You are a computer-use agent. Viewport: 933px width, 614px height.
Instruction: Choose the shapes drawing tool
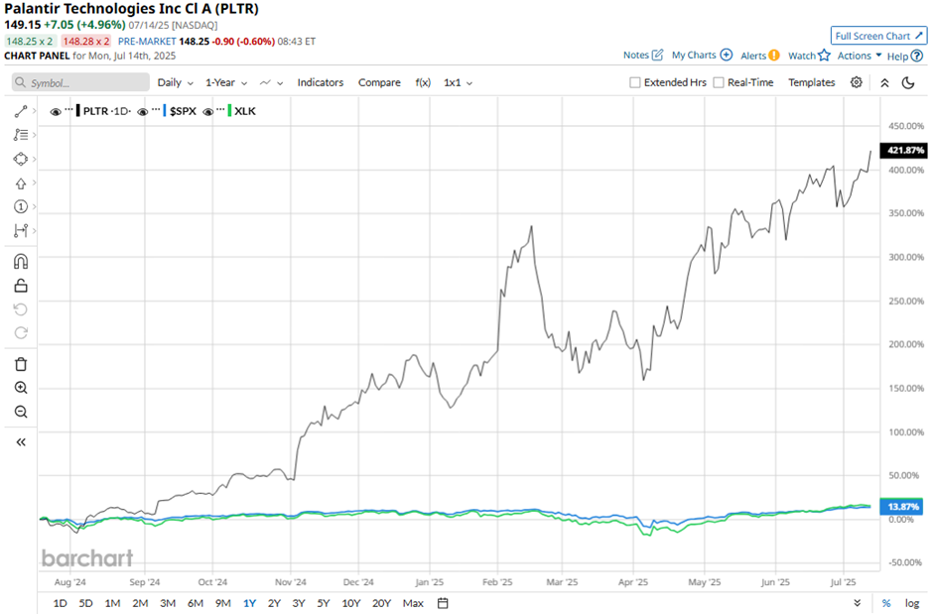21,159
